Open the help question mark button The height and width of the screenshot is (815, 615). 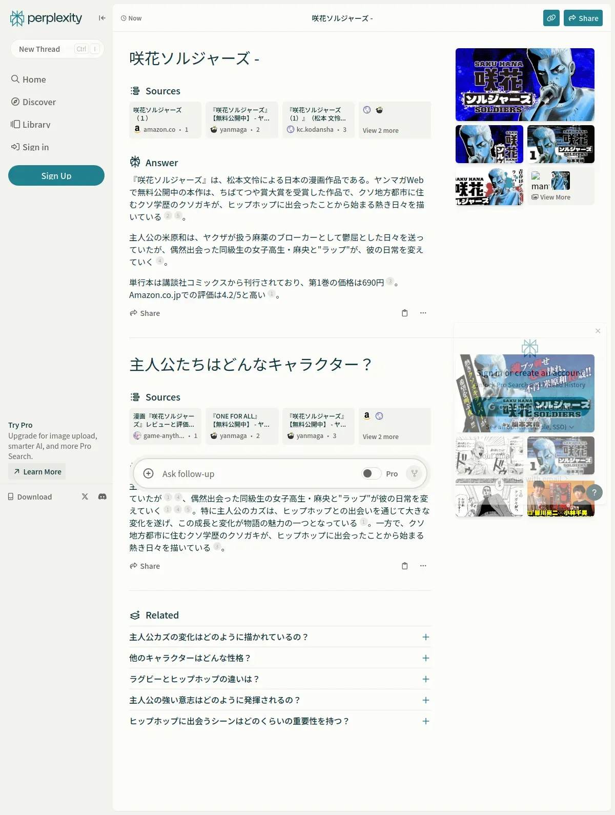594,492
